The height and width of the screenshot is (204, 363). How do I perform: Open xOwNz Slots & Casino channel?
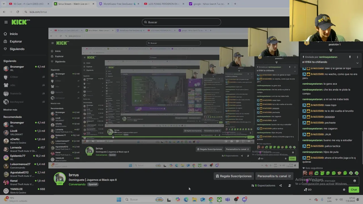(x=24, y=141)
